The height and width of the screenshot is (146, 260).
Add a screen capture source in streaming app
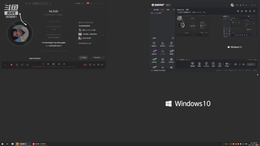192,64
